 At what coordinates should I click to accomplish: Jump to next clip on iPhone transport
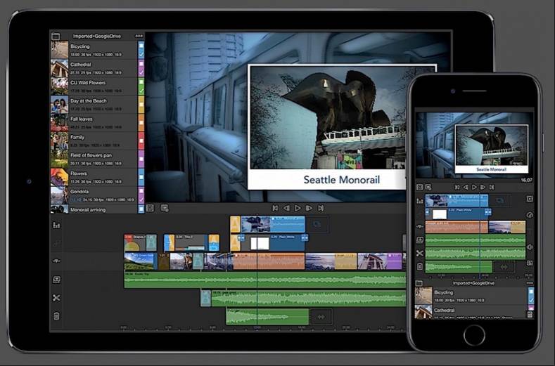[492, 187]
